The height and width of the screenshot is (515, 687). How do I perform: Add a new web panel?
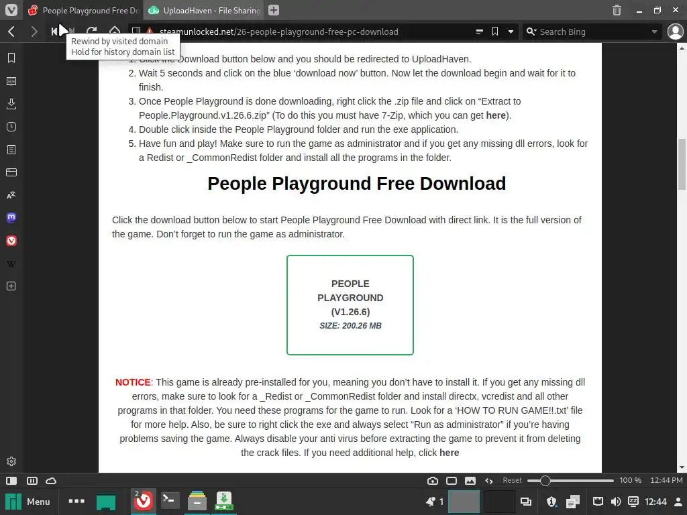point(11,286)
